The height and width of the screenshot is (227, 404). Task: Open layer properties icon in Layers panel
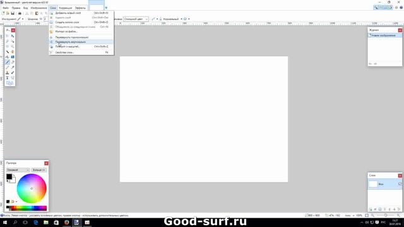tap(399, 209)
